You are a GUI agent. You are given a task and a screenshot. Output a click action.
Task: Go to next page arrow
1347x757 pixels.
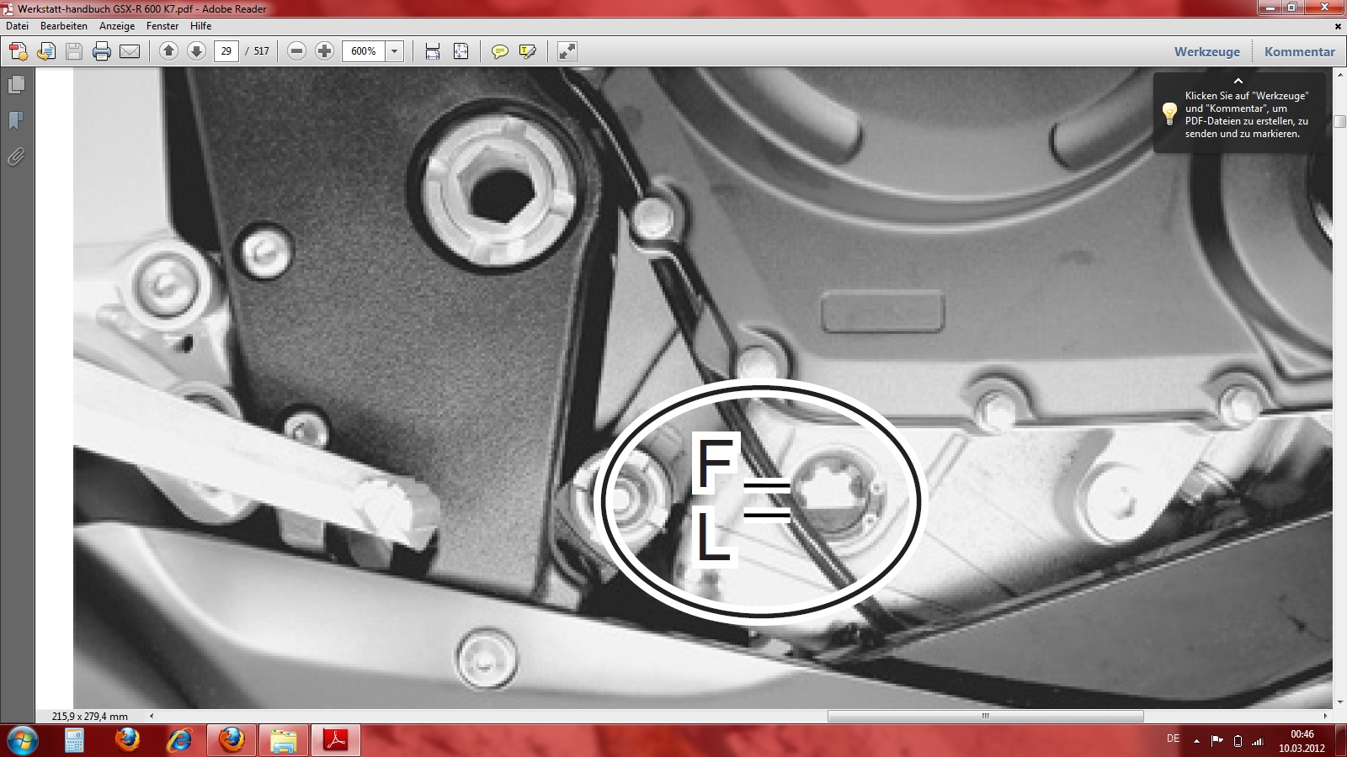click(x=196, y=51)
